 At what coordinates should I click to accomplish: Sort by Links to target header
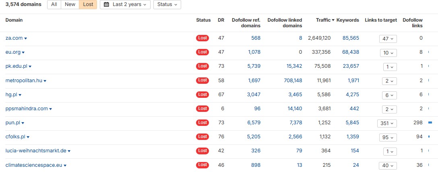[381, 20]
